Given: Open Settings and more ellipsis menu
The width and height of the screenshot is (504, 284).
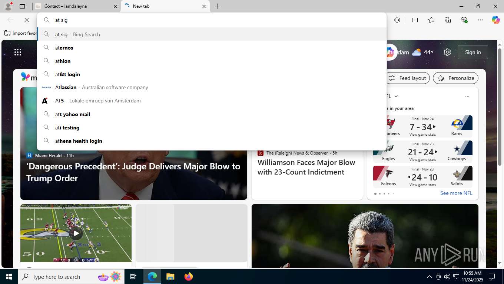Looking at the screenshot, I should (x=480, y=20).
